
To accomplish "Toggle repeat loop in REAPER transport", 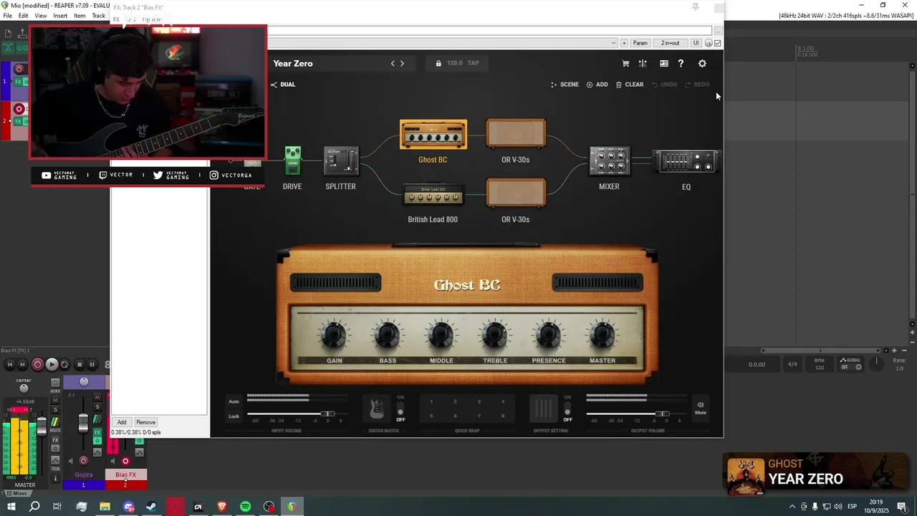I will pyautogui.click(x=64, y=365).
